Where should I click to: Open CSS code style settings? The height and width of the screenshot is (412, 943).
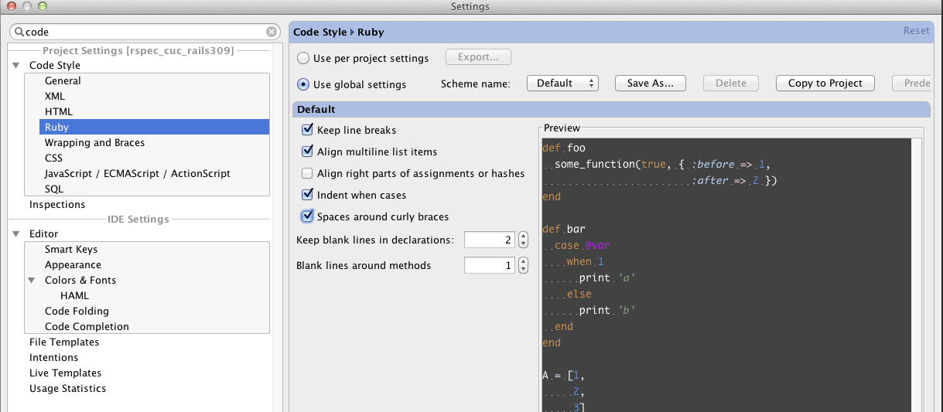(x=53, y=158)
